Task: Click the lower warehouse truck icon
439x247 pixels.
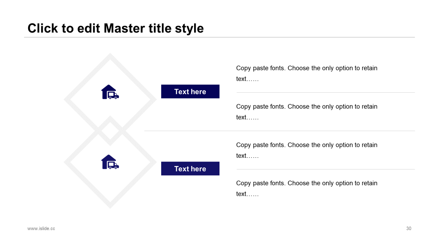Action: [110, 162]
